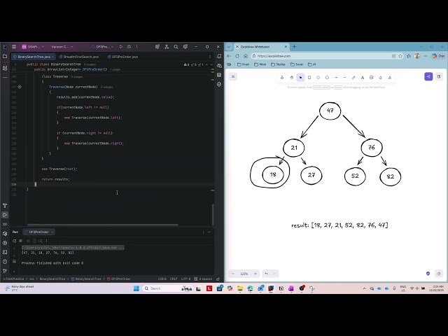Toggle read-only lock in IntelliJ status bar
Screen dimensions: 448x336
tap(218, 279)
